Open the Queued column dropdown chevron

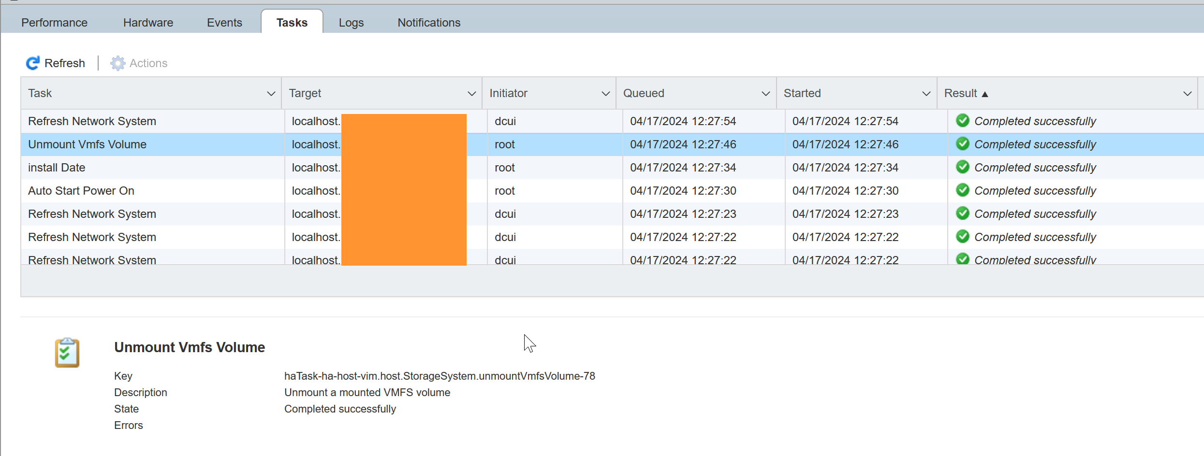766,94
